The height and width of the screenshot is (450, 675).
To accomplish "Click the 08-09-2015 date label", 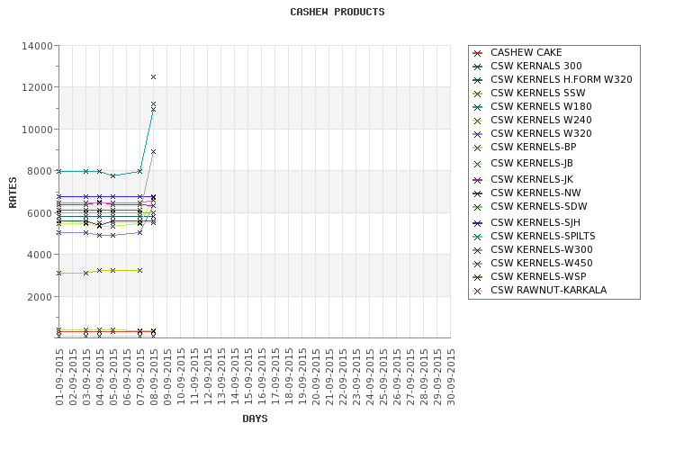I will pyautogui.click(x=154, y=377).
